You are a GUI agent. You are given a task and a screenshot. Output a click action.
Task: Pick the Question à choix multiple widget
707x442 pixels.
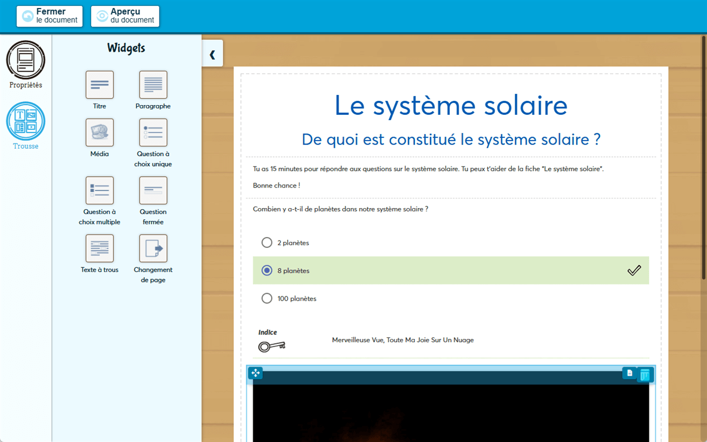[x=100, y=190]
